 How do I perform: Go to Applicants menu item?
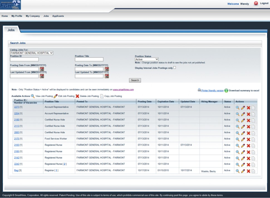point(58,16)
